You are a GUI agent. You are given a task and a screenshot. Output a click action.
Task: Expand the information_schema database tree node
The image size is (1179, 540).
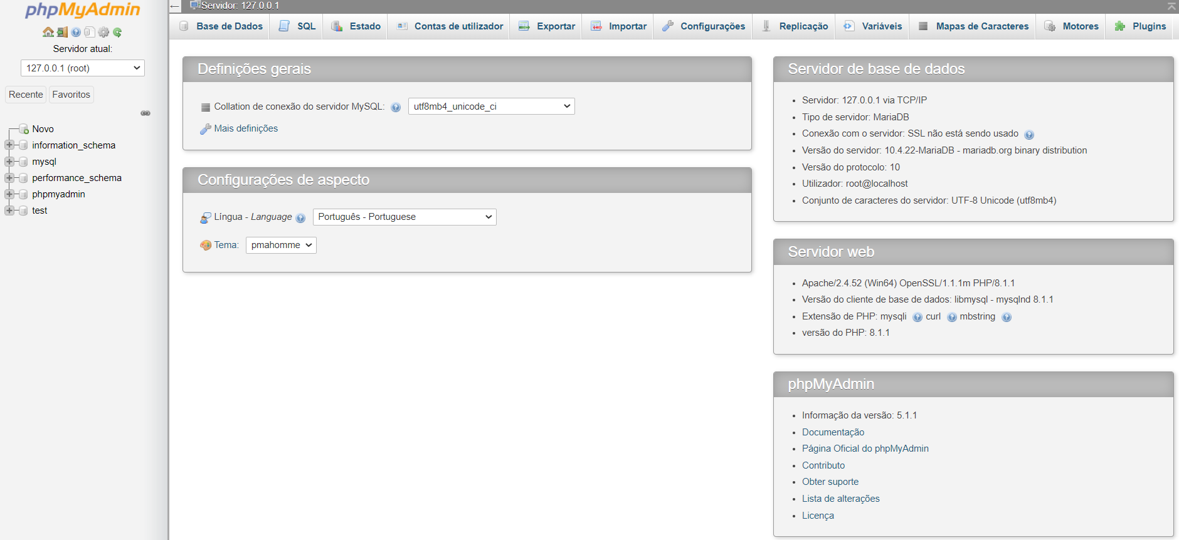click(9, 145)
